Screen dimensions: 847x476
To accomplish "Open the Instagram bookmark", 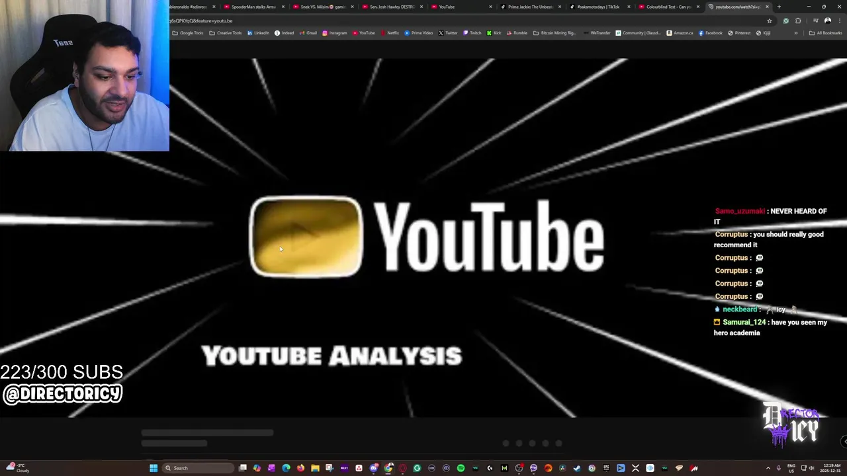I will coord(335,33).
